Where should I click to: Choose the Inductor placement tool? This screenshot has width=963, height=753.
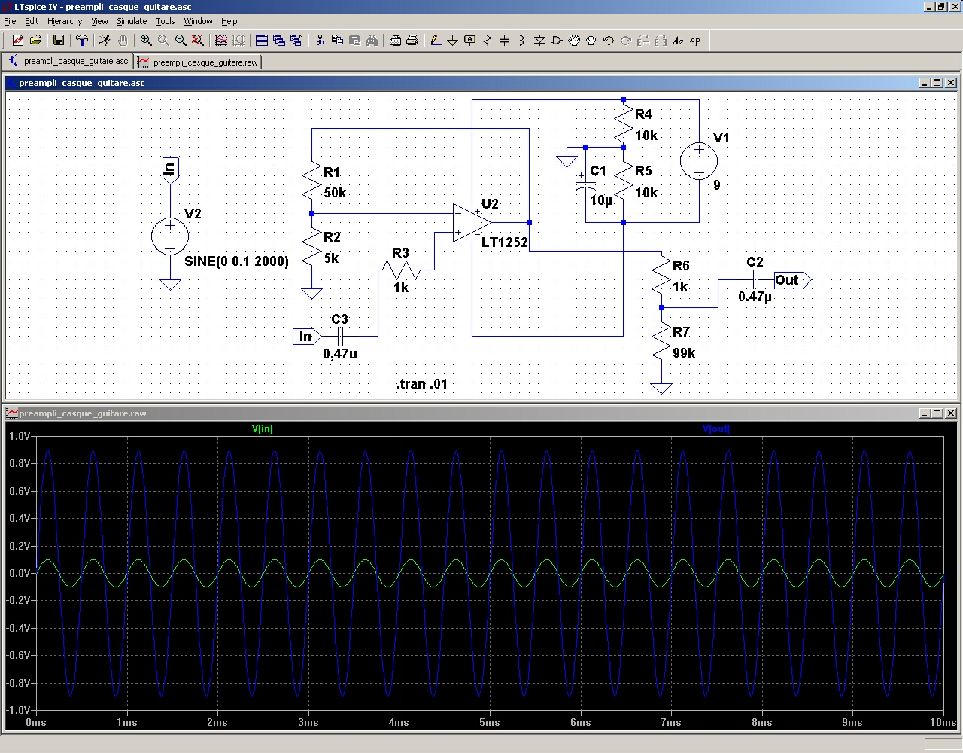coord(521,41)
